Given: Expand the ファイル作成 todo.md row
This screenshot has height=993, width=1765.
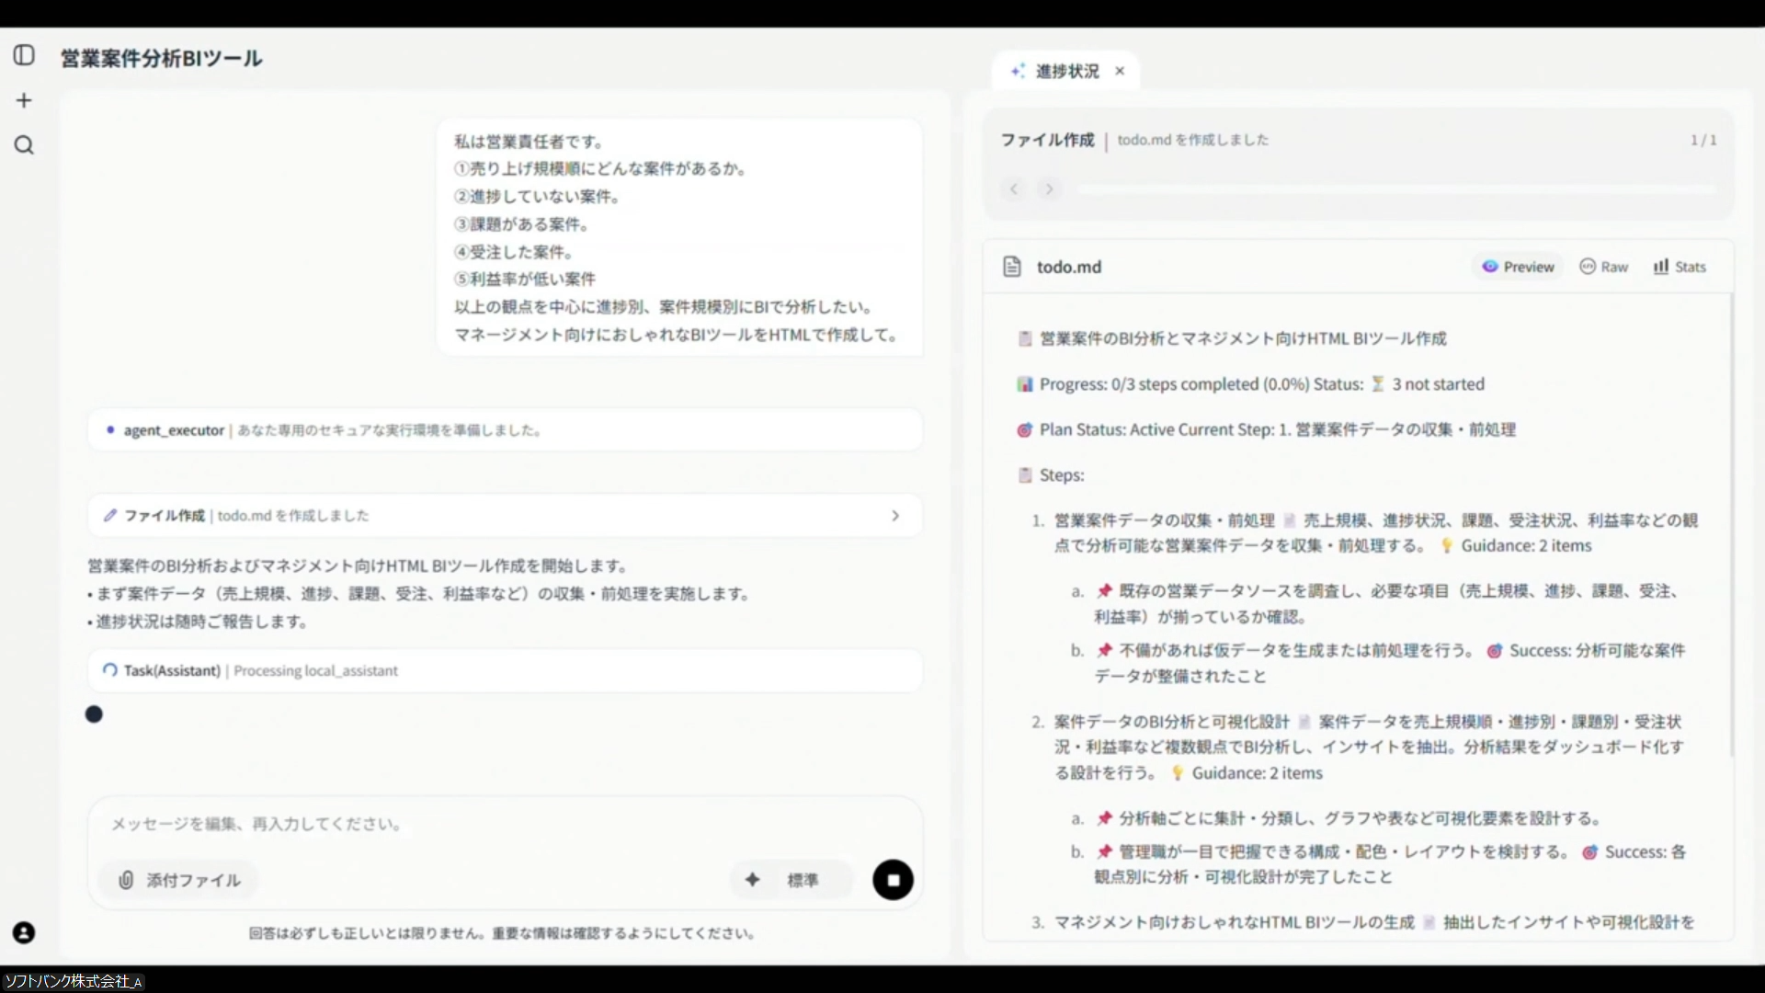Looking at the screenshot, I should 896,516.
